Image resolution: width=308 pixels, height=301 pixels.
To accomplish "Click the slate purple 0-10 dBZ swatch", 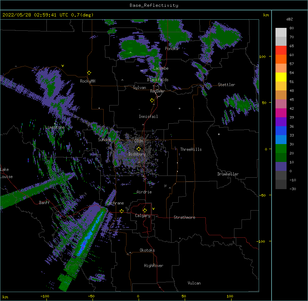I will pyautogui.click(x=281, y=167).
